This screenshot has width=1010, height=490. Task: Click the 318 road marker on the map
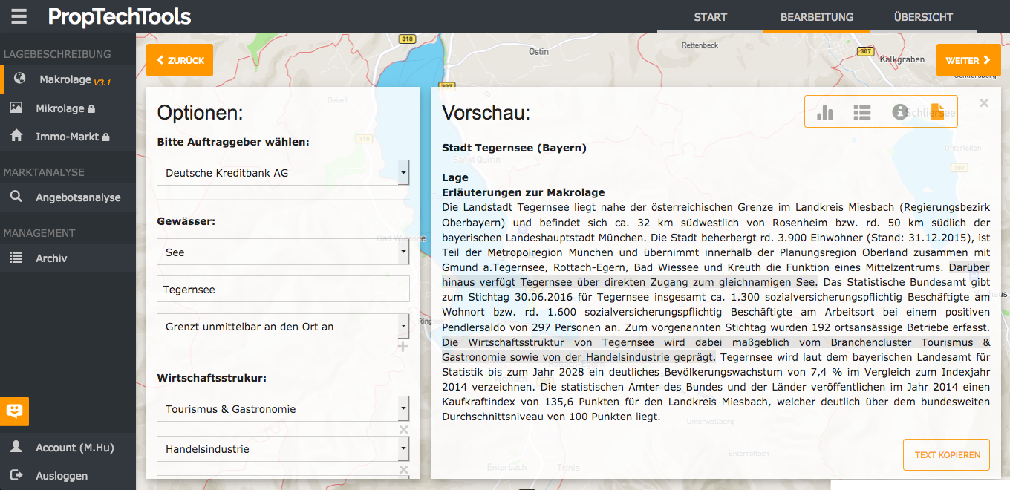click(407, 39)
